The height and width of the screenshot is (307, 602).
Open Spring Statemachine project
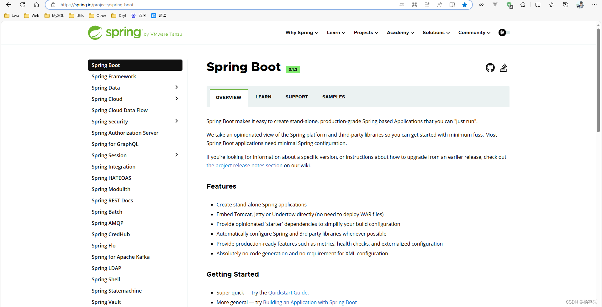[117, 291]
